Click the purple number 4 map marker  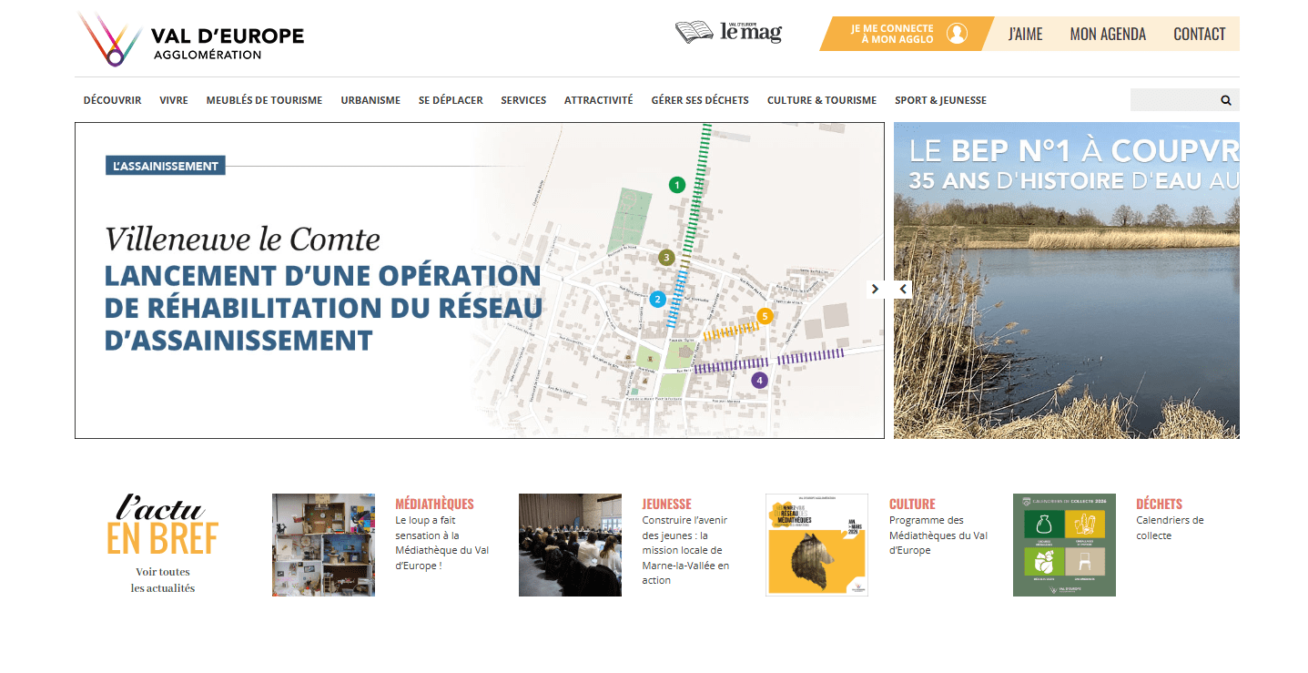point(759,381)
